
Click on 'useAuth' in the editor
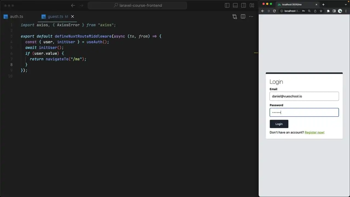(94, 42)
